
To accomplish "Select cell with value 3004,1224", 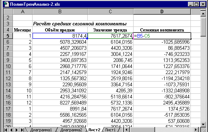I will (x=110, y=54).
